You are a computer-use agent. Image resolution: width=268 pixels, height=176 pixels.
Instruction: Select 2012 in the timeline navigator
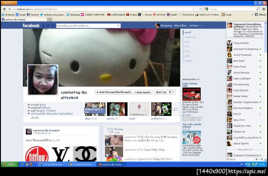pos(187,42)
